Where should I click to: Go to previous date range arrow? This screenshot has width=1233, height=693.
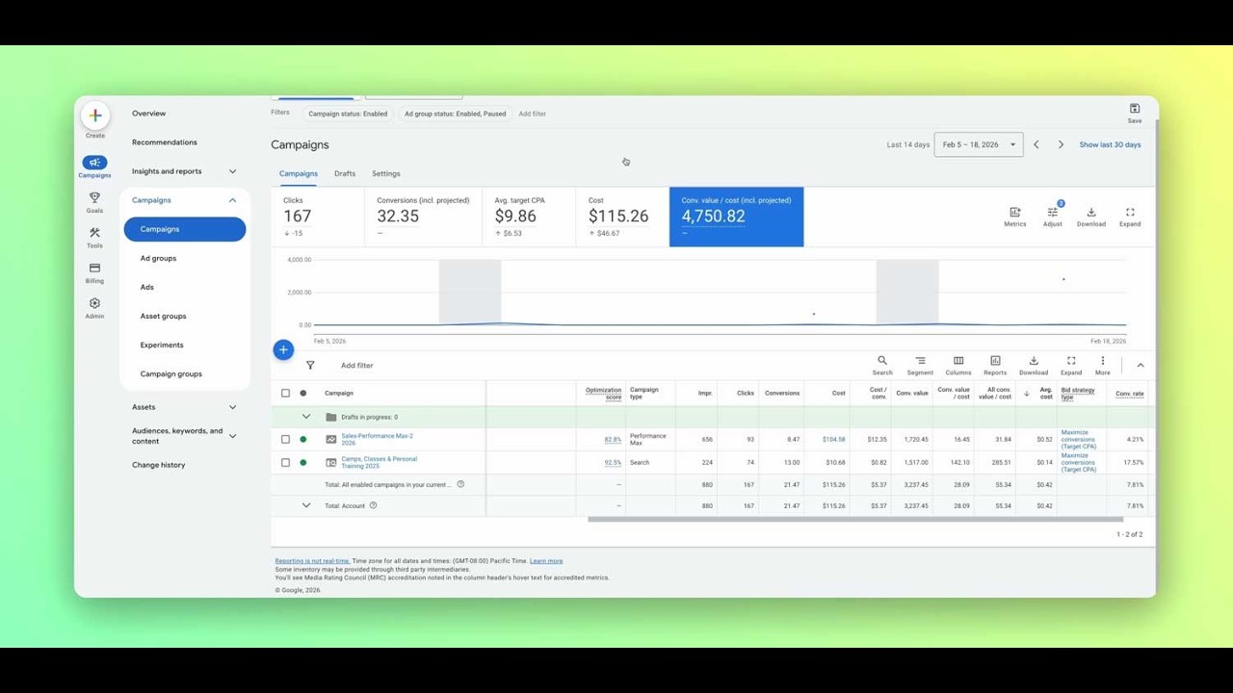pos(1036,144)
